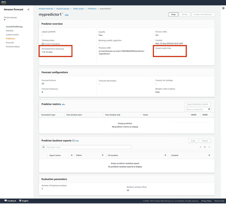
Task: Go to Forecasts in sidebar
Action: tap(10, 43)
